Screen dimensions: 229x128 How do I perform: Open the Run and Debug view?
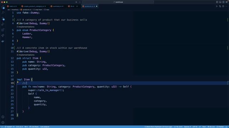click(3, 24)
